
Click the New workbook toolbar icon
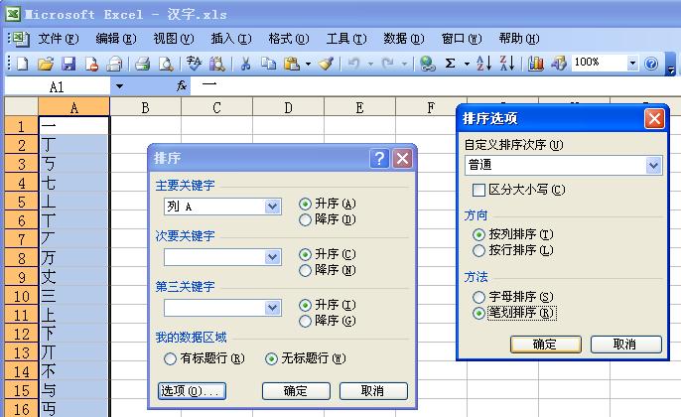(x=22, y=64)
